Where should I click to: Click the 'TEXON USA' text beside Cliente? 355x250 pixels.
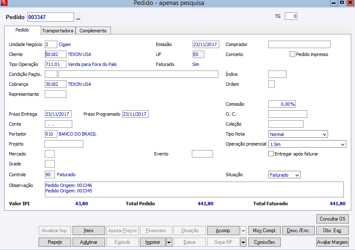(79, 54)
